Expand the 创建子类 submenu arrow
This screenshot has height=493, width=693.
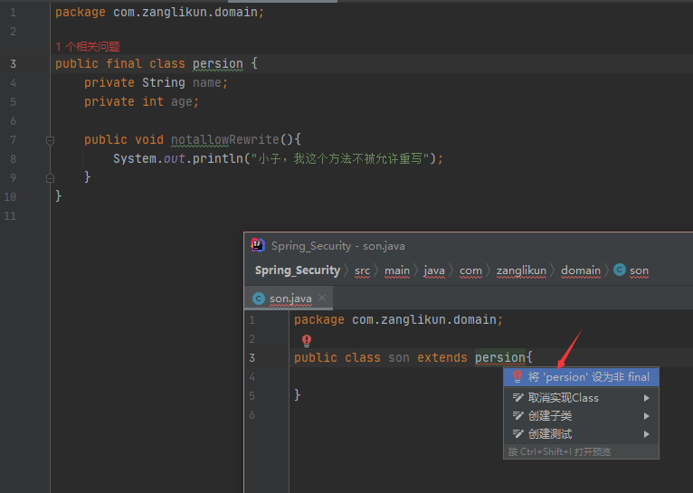point(647,416)
